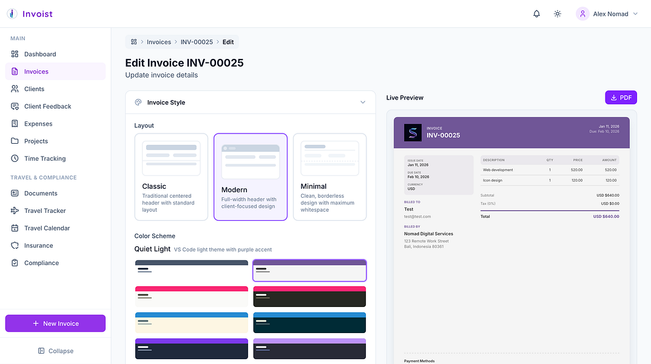This screenshot has height=364, width=651.
Task: Click the Documents ID card icon
Action: (15, 194)
